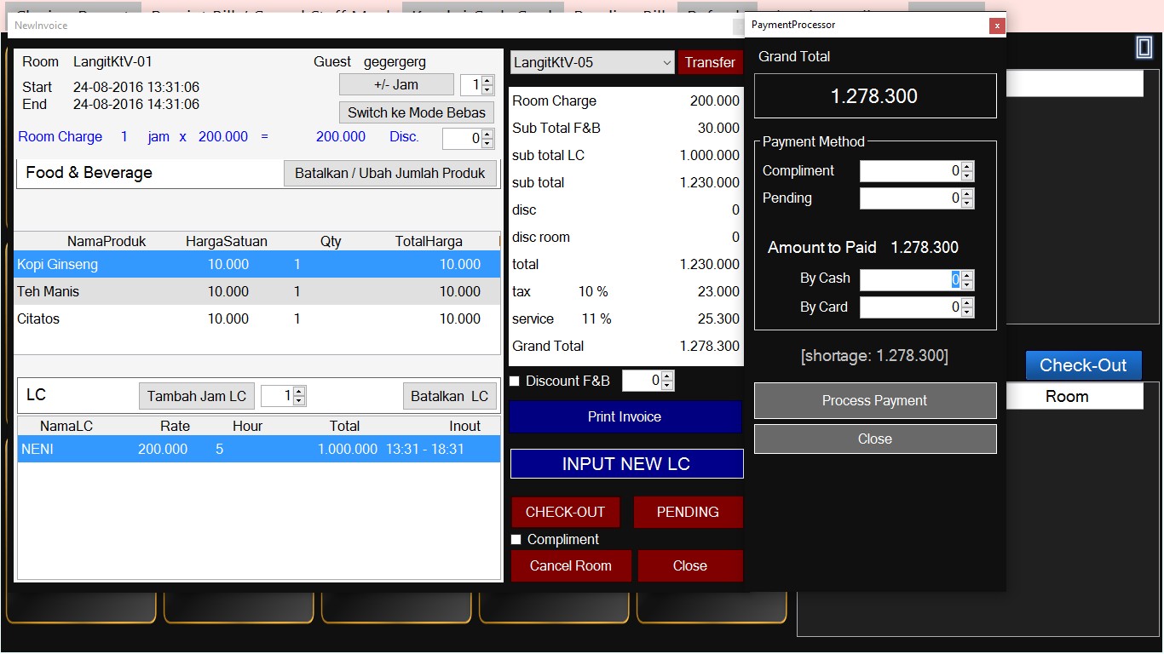Image resolution: width=1164 pixels, height=654 pixels.
Task: Increase the Tambah Jam LC hour spinner
Action: 299,392
